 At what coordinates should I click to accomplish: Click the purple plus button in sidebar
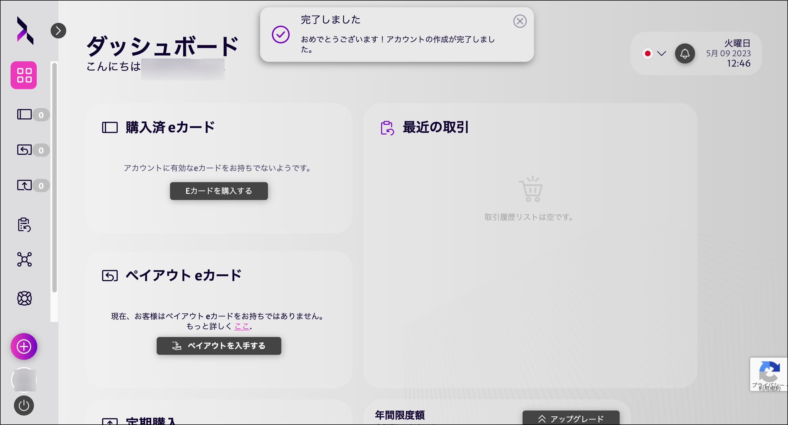point(24,346)
